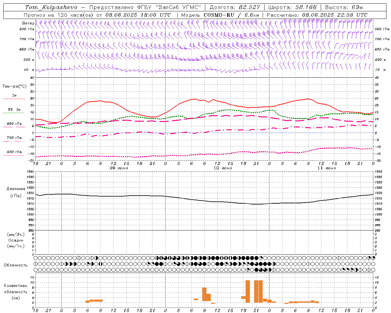Click the "(км)" unit label
The width and height of the screenshot is (391, 313).
pyautogui.click(x=16, y=298)
